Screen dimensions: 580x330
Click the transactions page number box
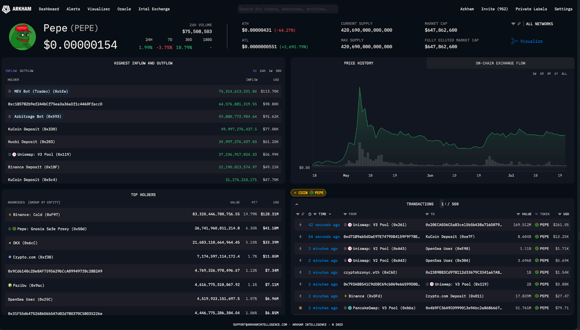coord(442,204)
